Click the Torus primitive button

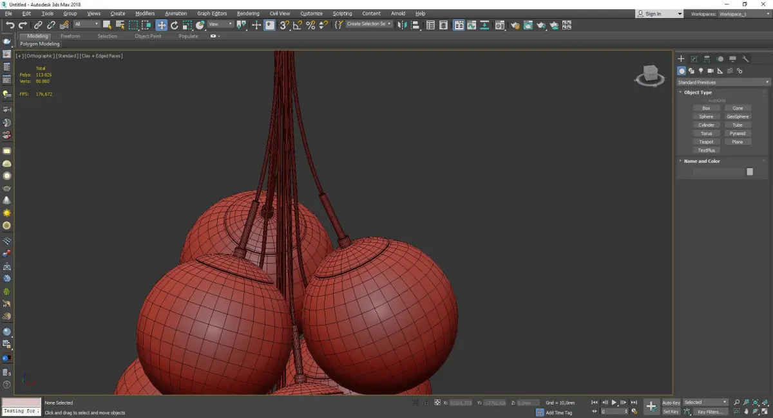(706, 134)
